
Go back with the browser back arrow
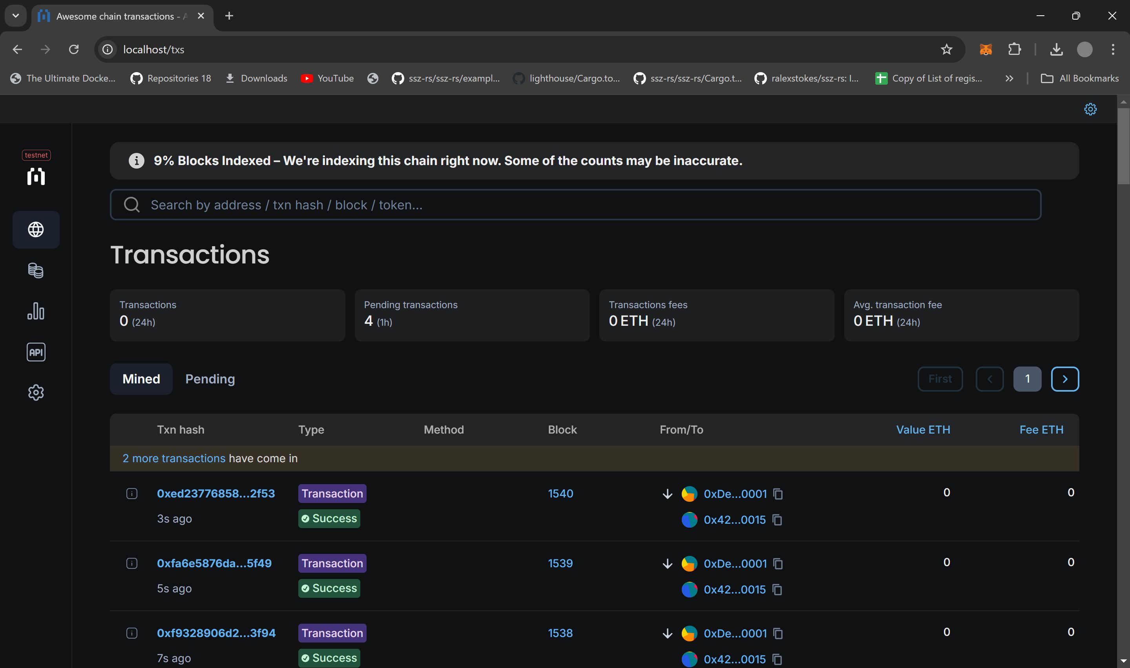point(17,49)
